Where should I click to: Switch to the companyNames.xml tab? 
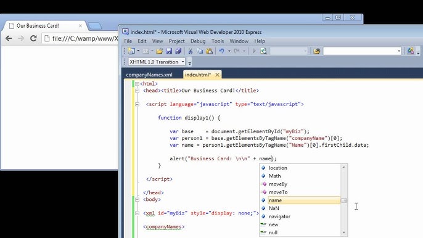[149, 75]
